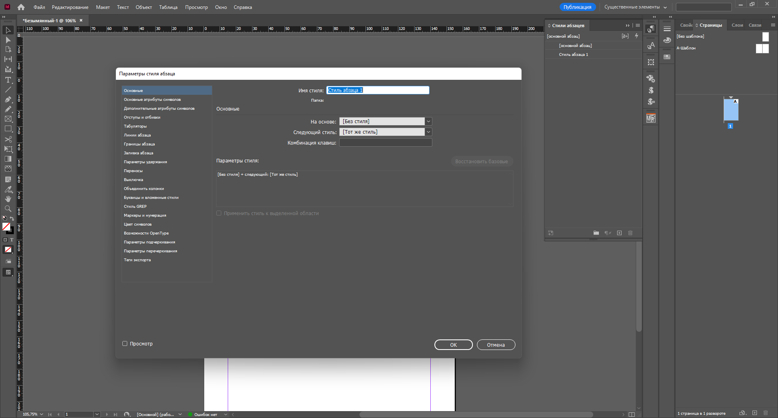Create a new page in the Pages panel
Image resolution: width=778 pixels, height=418 pixels.
click(754, 413)
